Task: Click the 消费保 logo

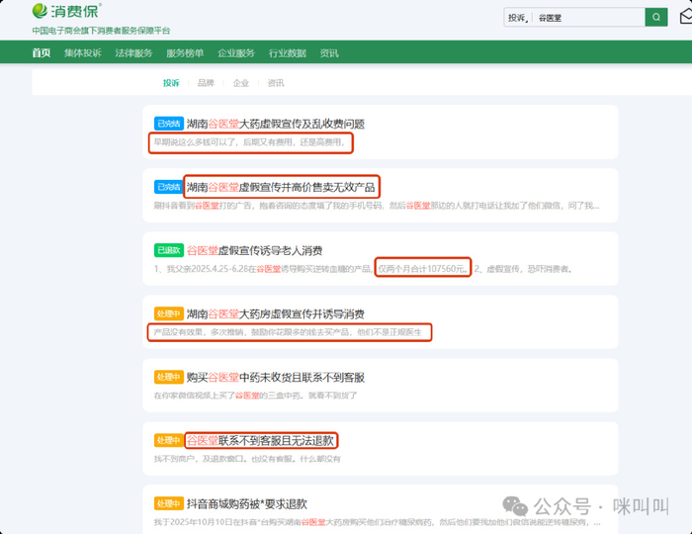Action: [x=67, y=11]
